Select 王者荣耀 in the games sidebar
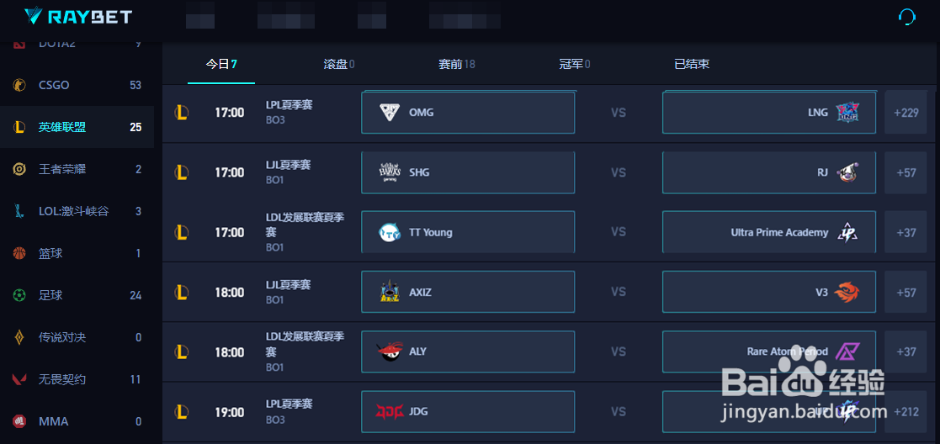This screenshot has width=940, height=444. pos(62,169)
